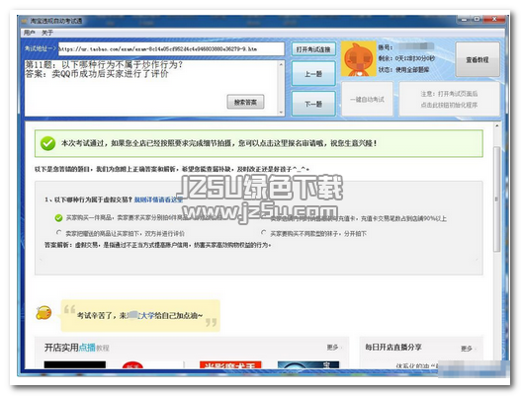Click the 本次考试通过 notice text
This screenshot has height=396, width=521.
tap(218, 143)
